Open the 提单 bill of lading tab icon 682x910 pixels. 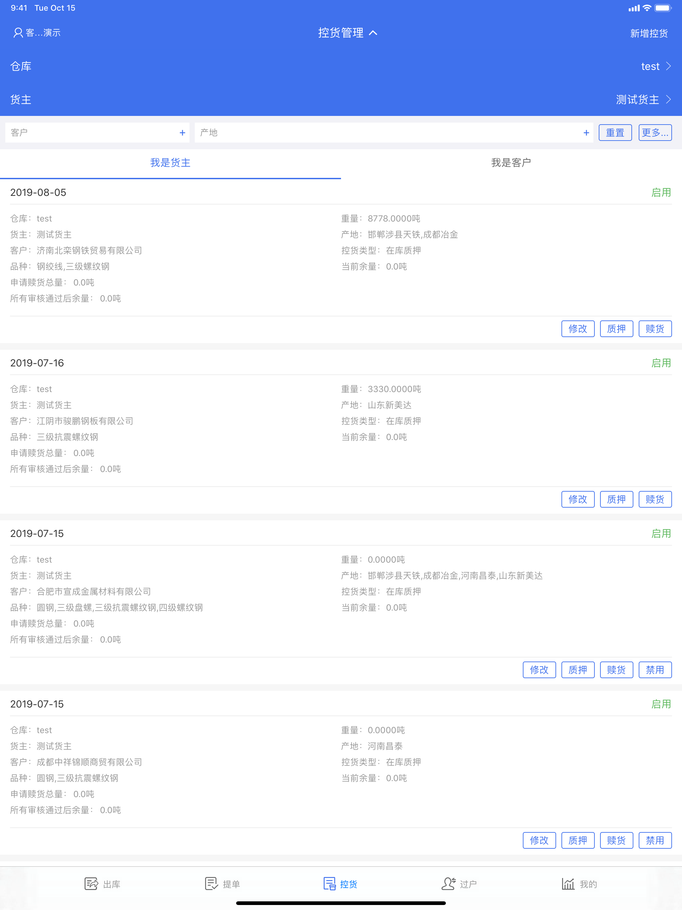point(211,884)
